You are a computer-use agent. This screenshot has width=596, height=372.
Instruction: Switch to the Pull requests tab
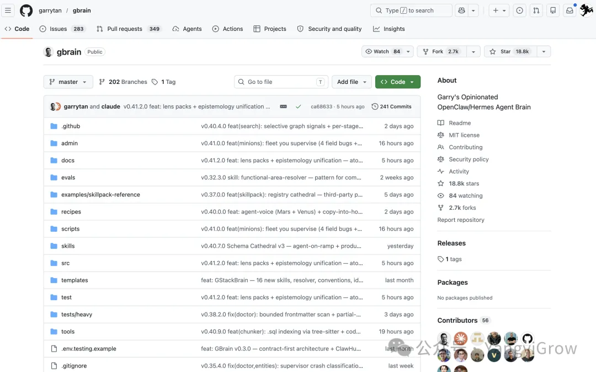click(x=129, y=29)
